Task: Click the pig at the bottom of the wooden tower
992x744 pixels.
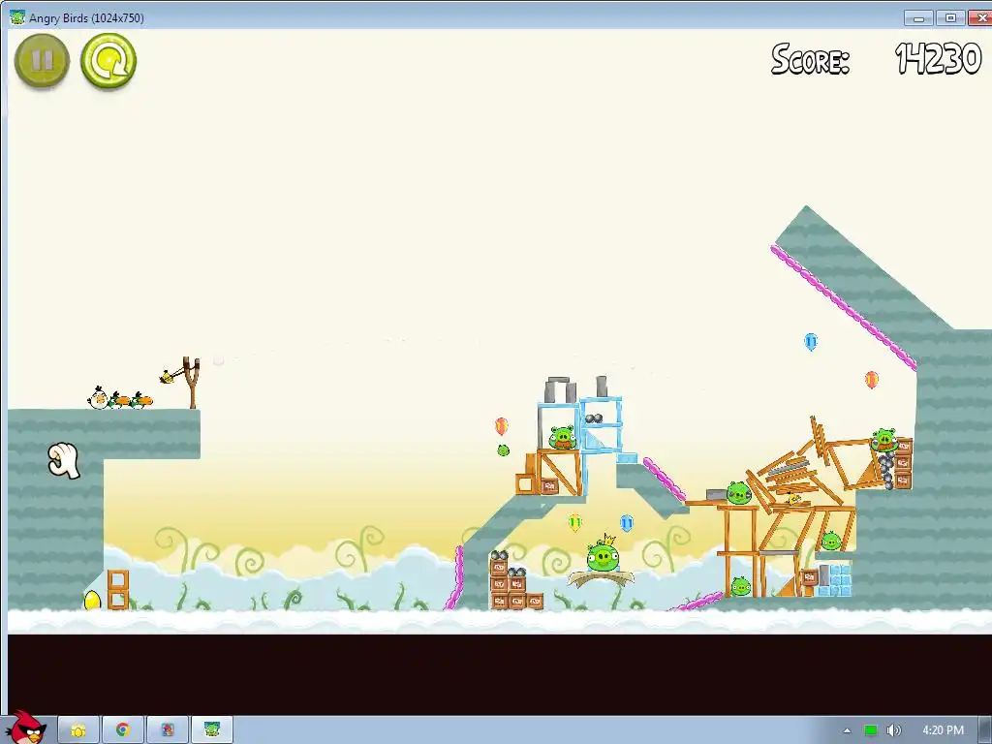Action: [739, 586]
